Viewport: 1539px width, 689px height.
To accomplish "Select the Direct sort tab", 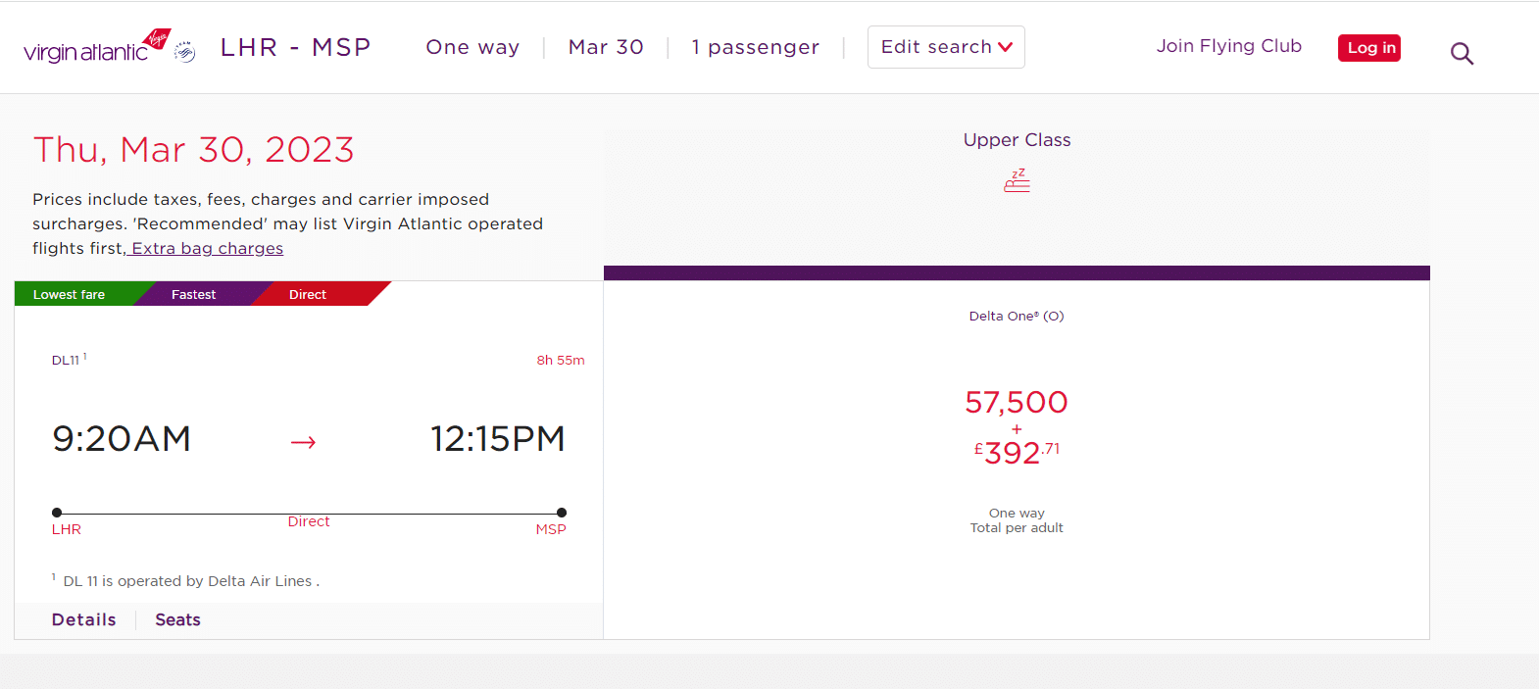I will pyautogui.click(x=308, y=294).
